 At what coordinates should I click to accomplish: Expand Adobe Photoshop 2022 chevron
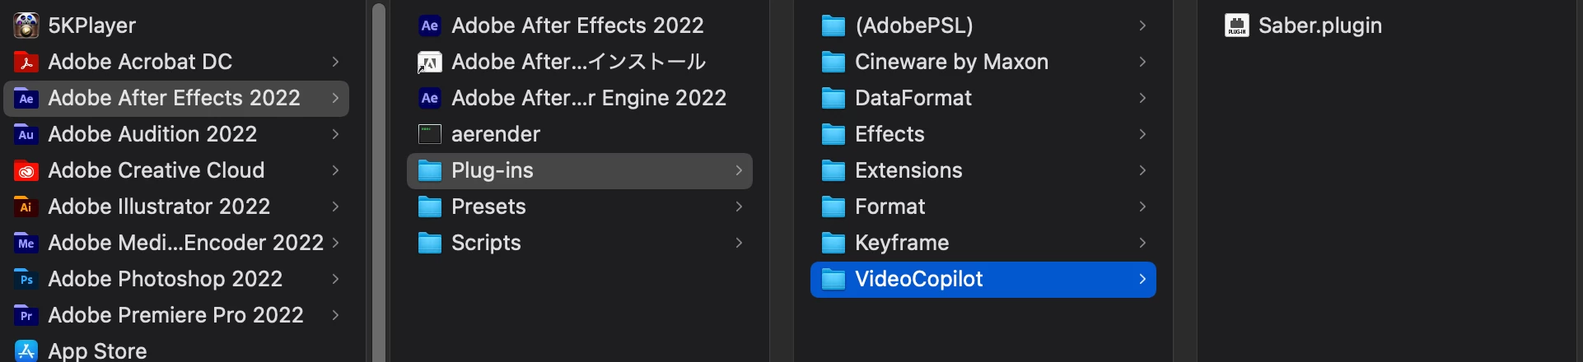335,279
